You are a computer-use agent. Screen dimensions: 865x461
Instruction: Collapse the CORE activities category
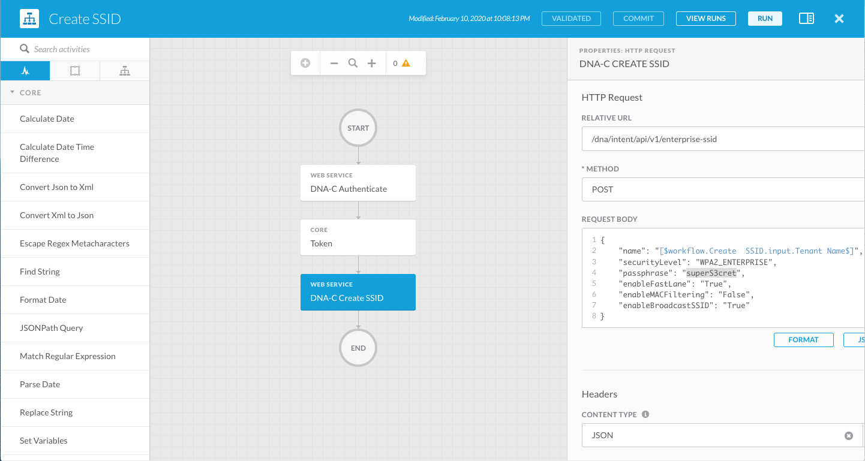12,93
